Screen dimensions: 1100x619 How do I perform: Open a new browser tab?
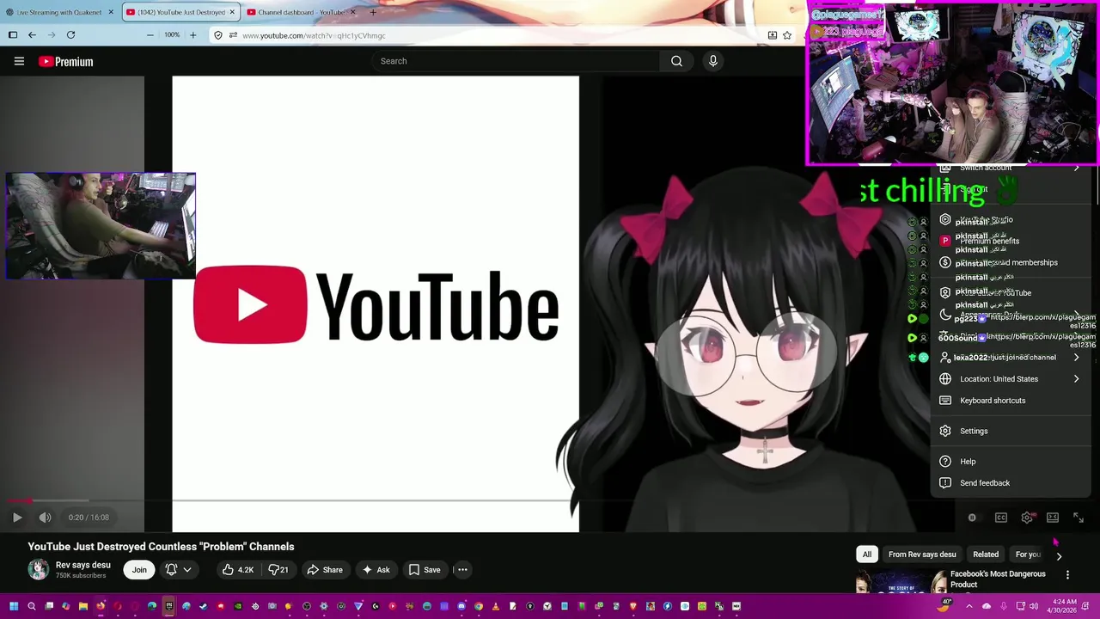[373, 12]
